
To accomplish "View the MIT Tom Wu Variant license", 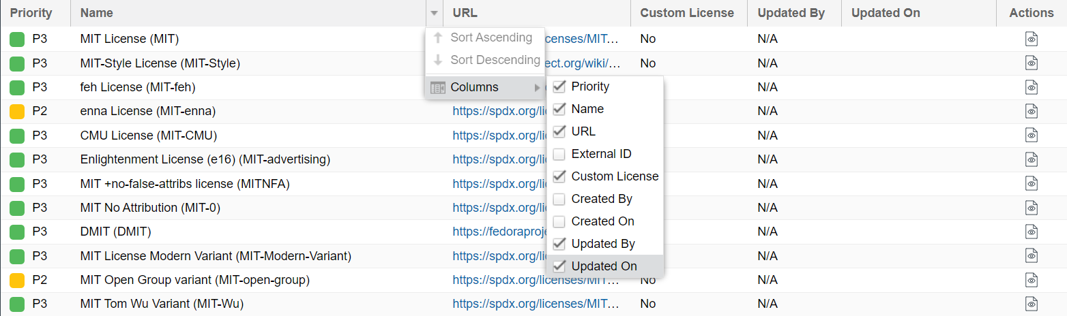I will pyautogui.click(x=1032, y=304).
